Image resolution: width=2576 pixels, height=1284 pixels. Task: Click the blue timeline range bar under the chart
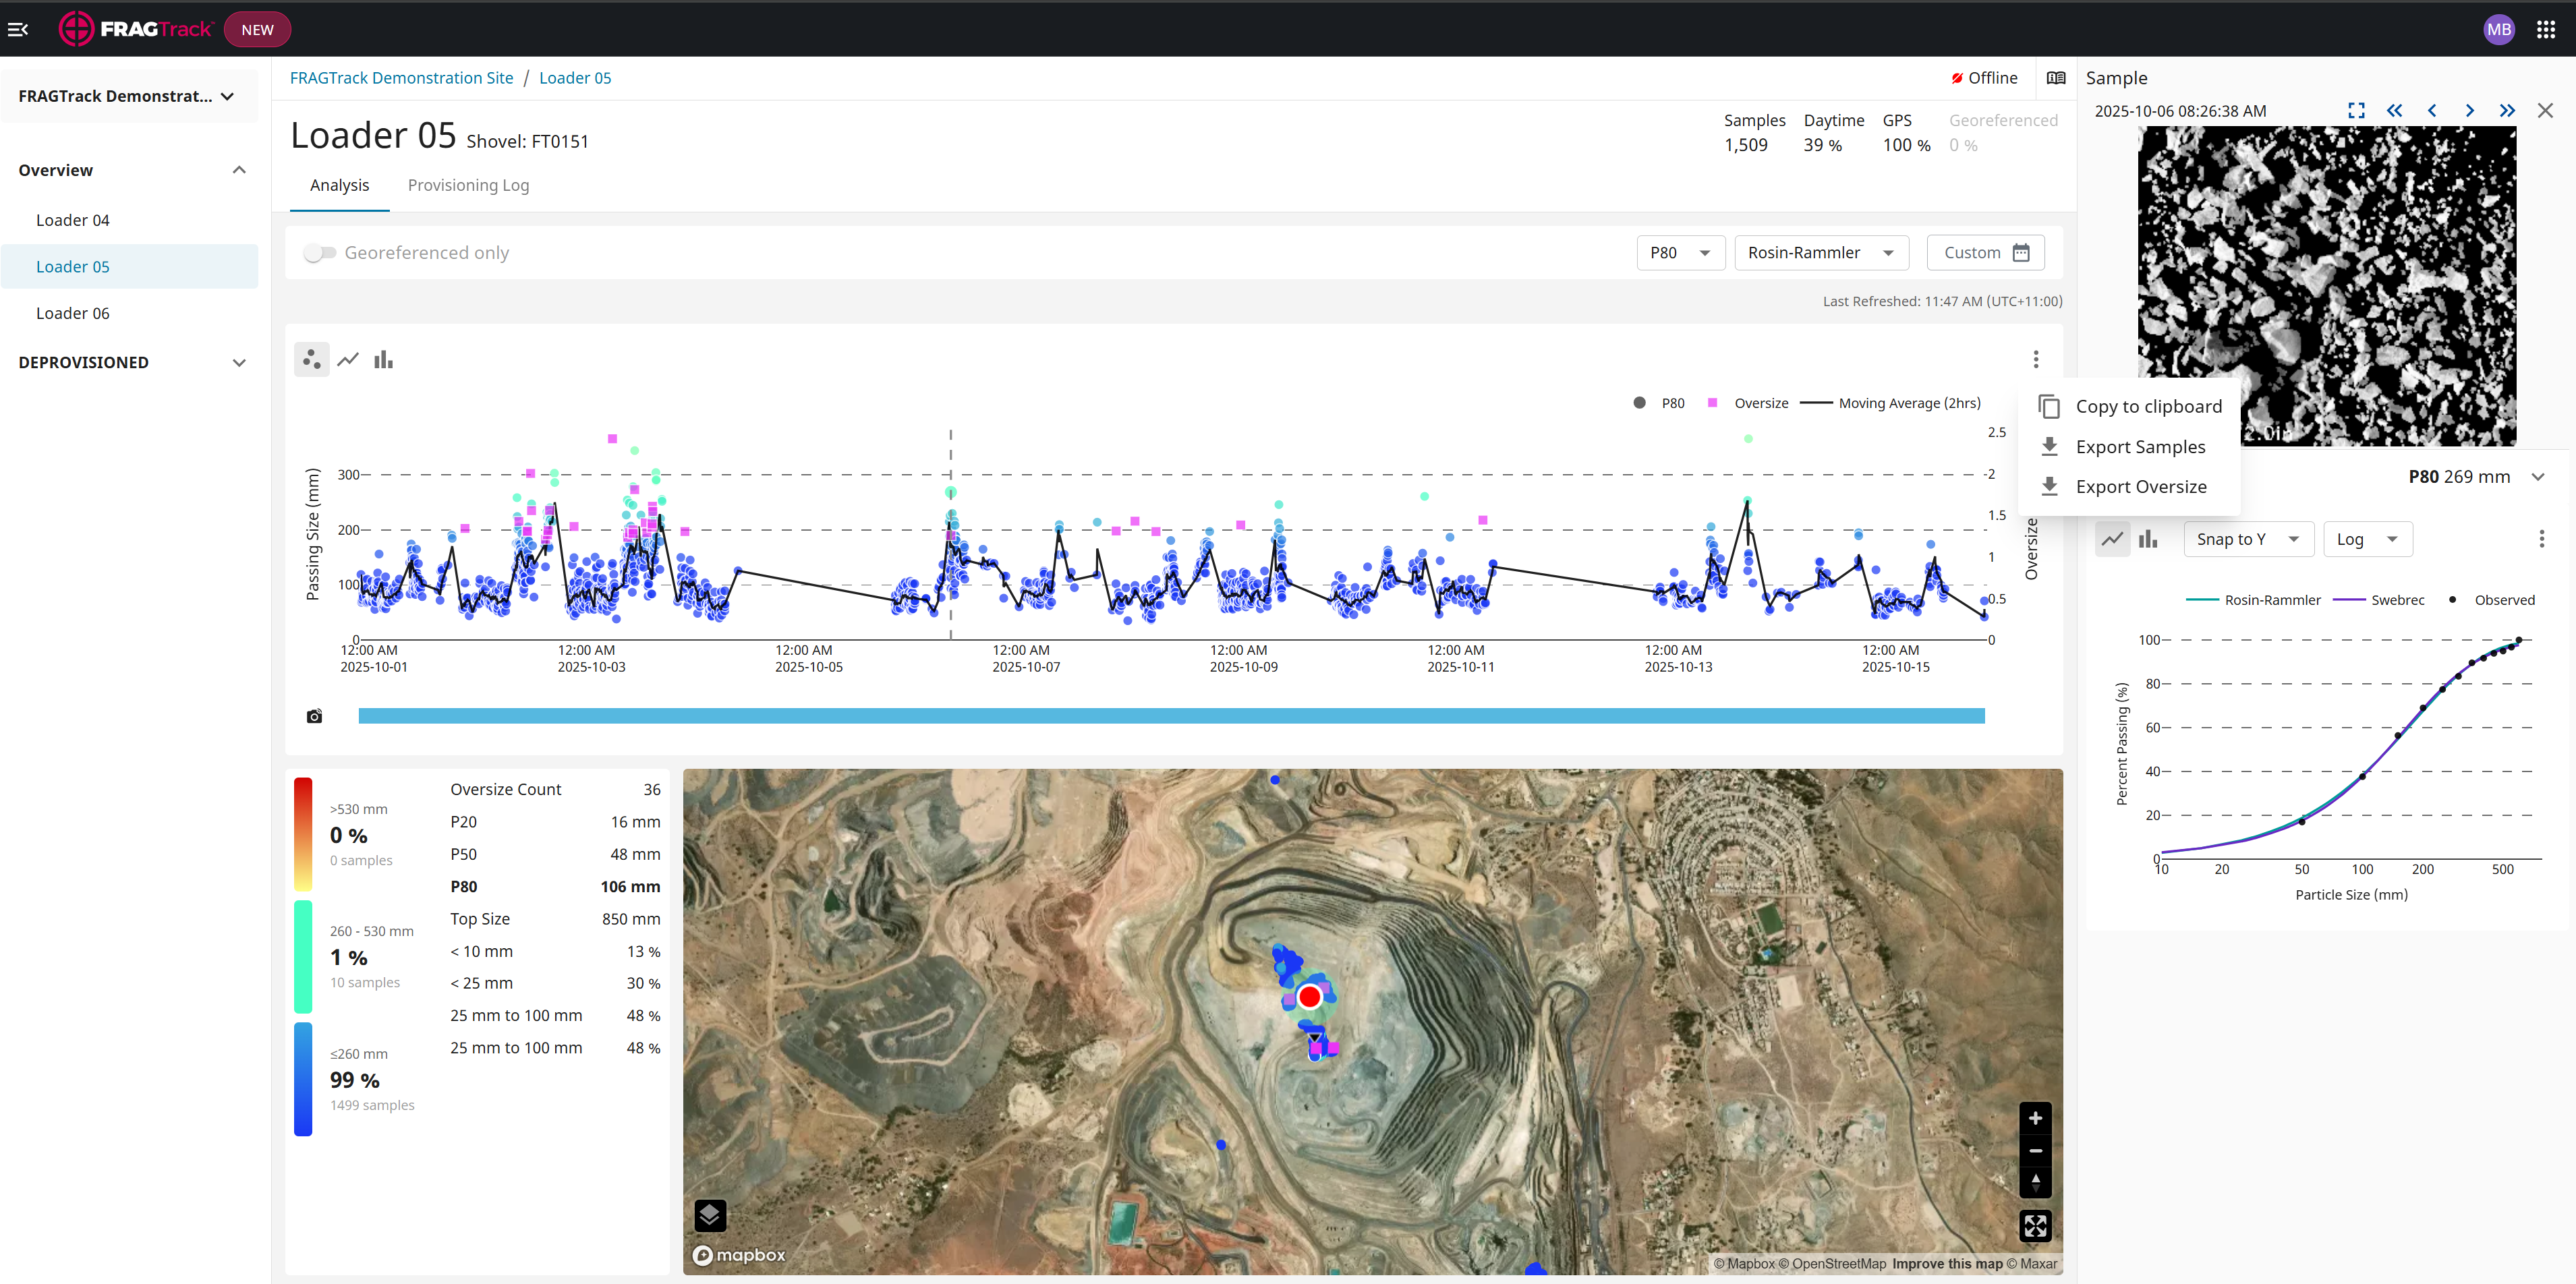[x=1171, y=716]
